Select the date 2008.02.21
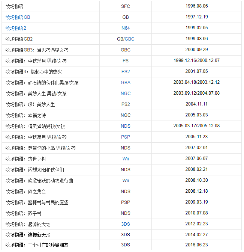 [196, 169]
